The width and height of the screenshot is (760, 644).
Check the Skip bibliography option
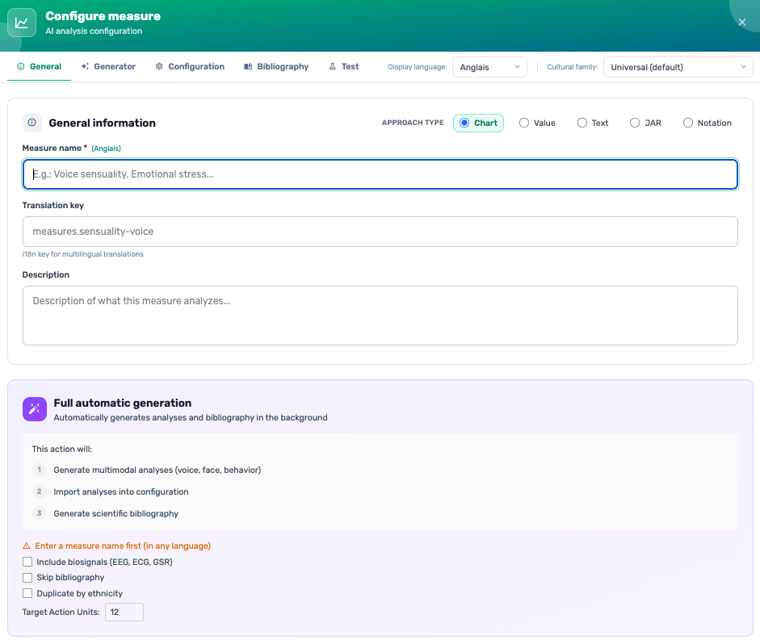[x=27, y=577]
